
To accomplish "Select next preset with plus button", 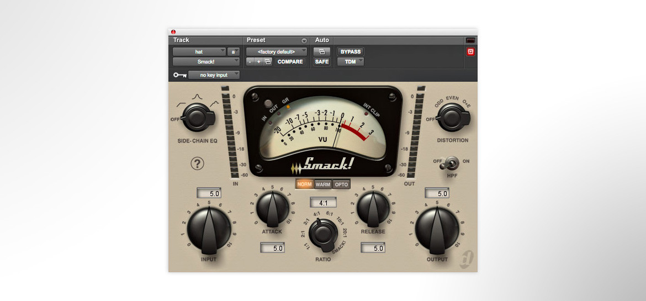I will (x=259, y=61).
